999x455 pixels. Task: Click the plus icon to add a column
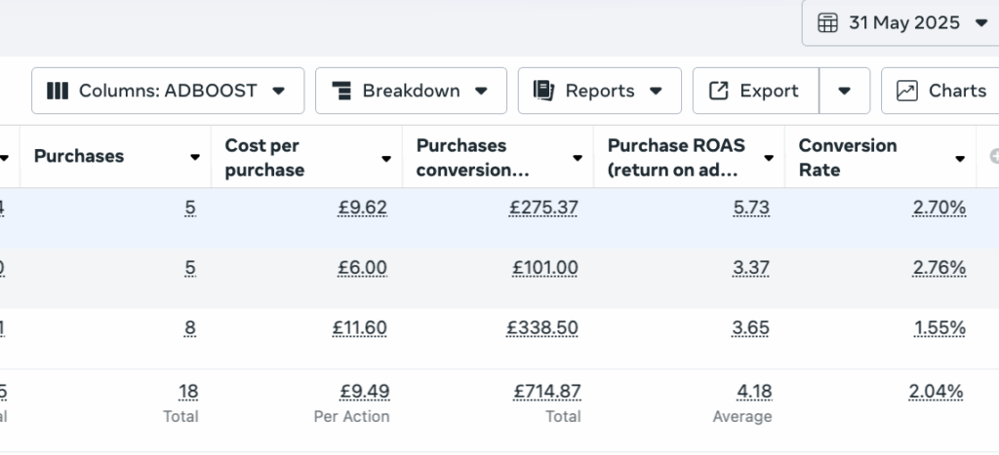993,156
